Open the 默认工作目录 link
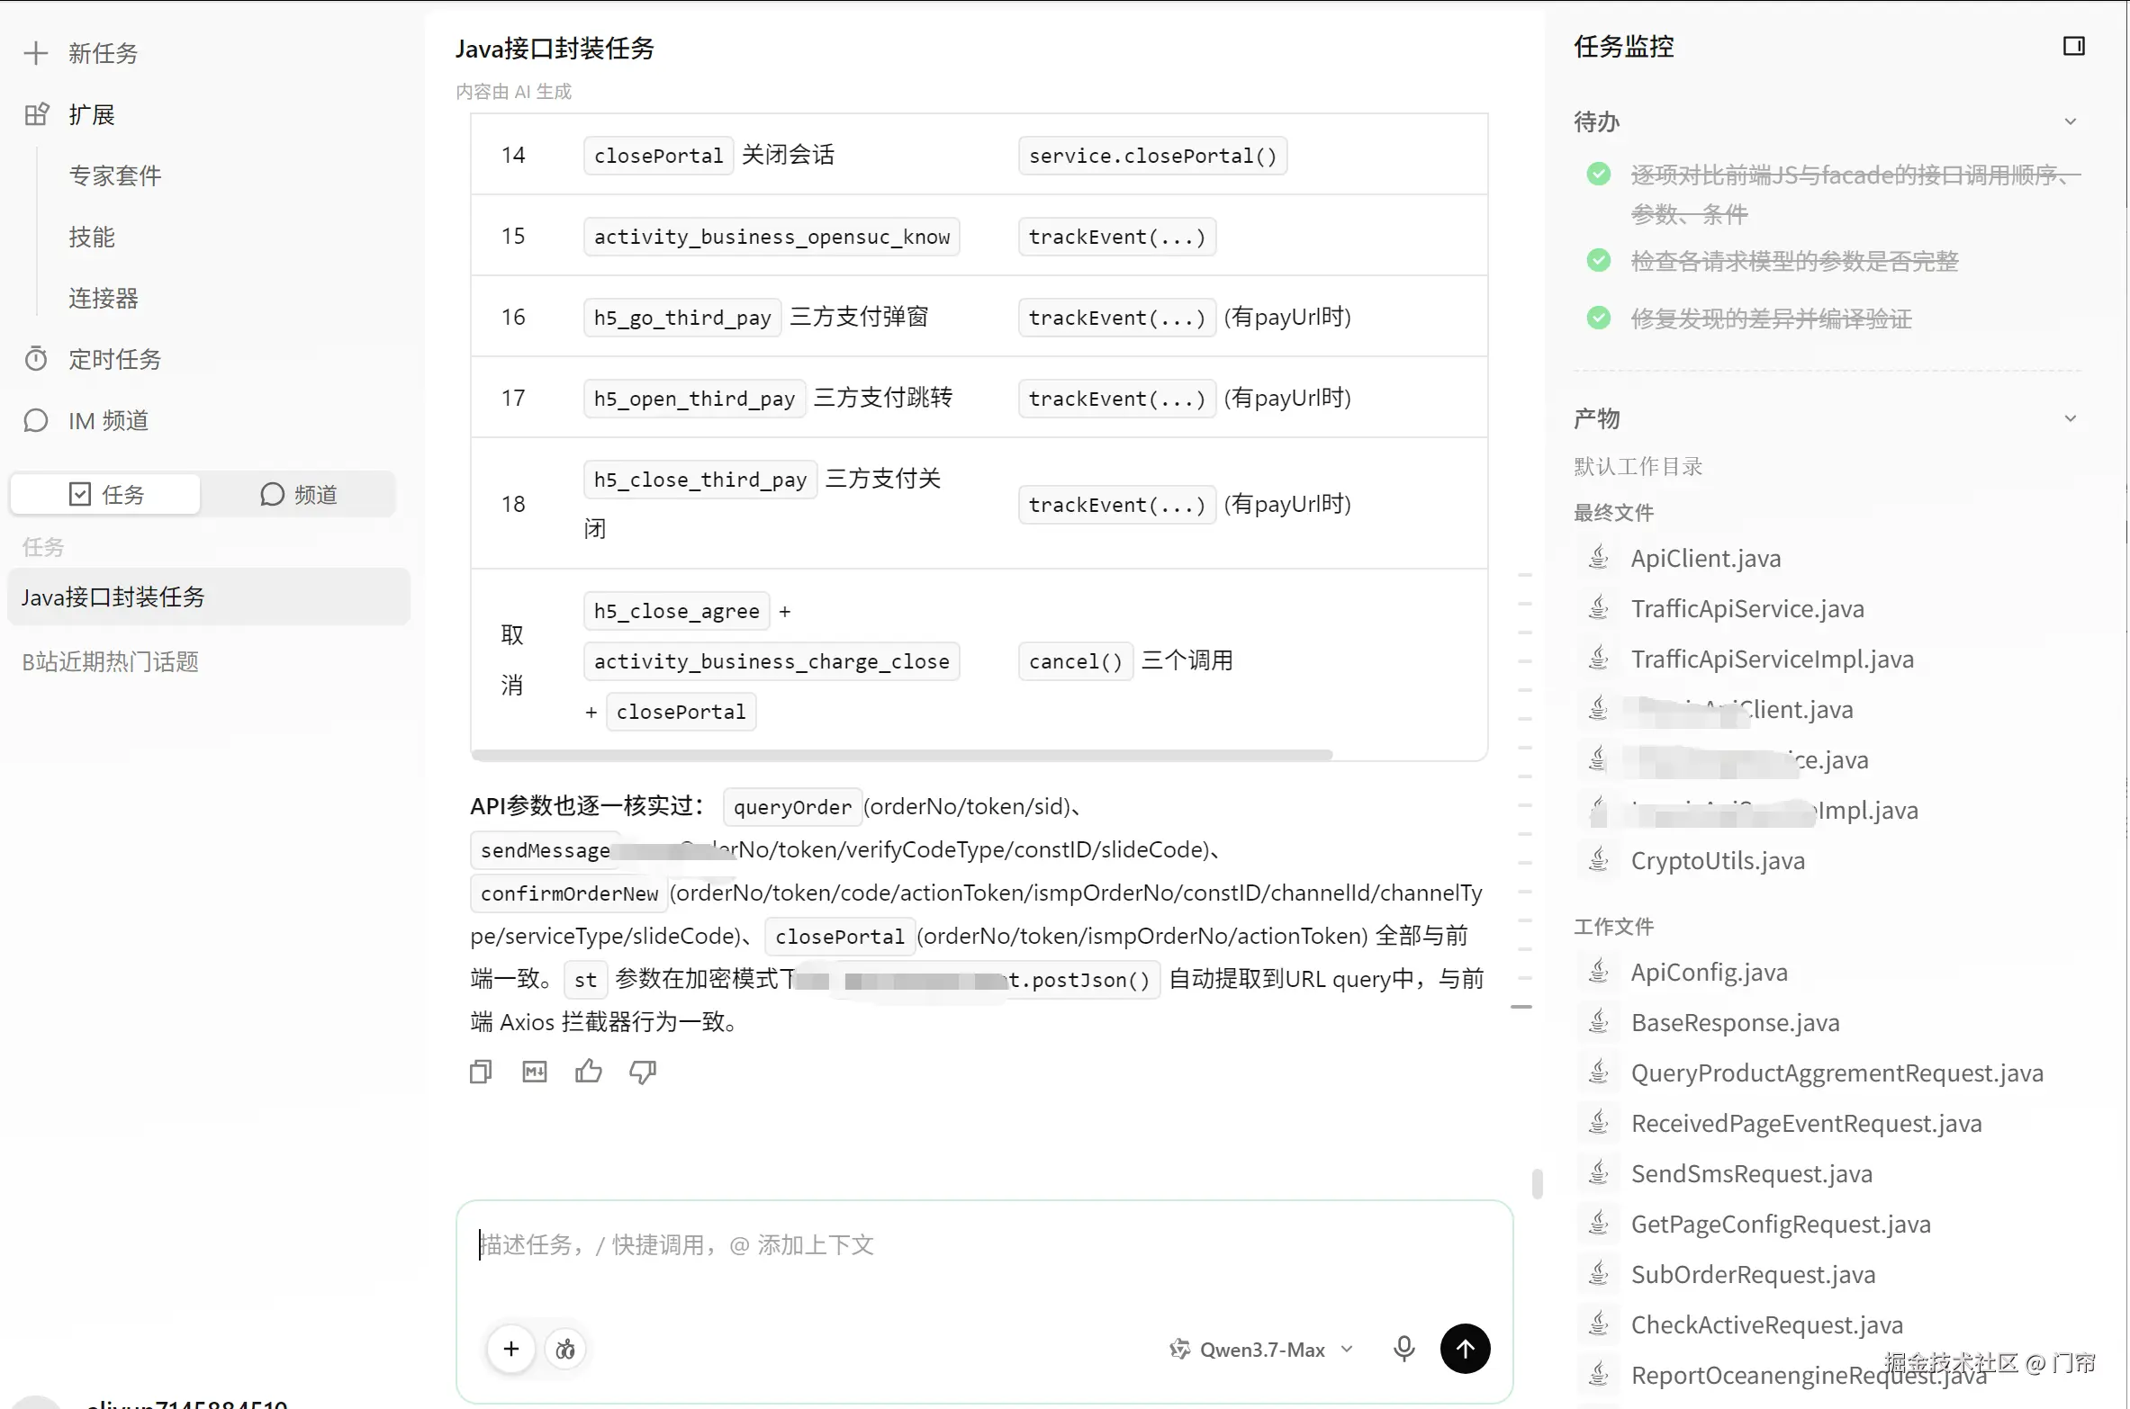 point(1638,466)
